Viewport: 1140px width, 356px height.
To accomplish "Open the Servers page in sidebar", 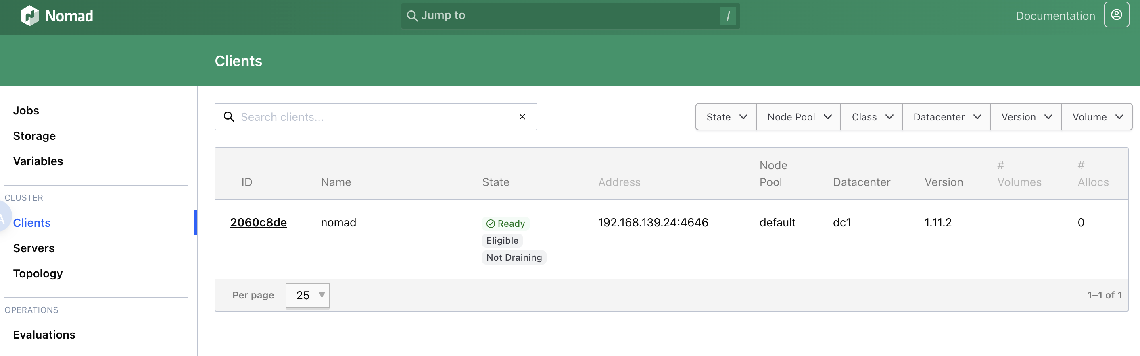I will [x=33, y=248].
